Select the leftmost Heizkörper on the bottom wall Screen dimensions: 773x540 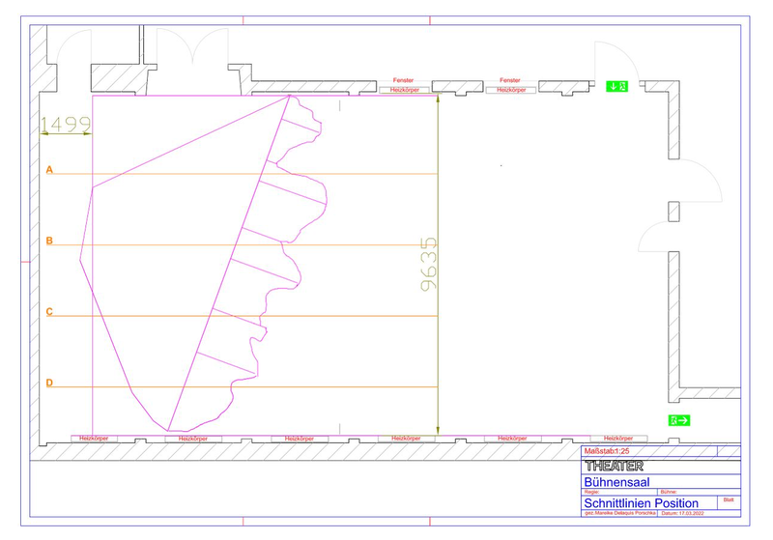tap(94, 439)
